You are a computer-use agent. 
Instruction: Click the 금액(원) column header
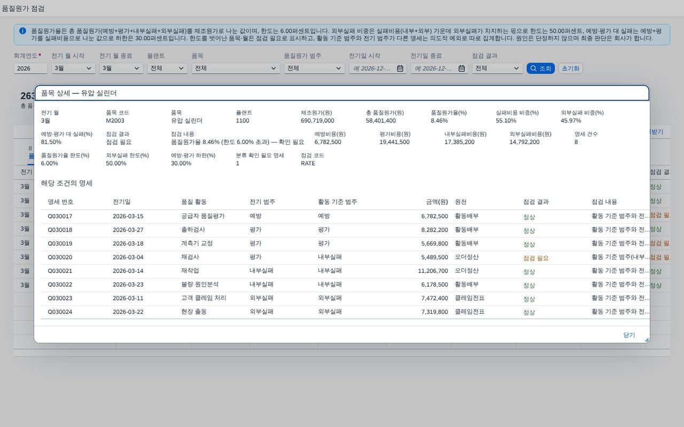tap(437, 202)
